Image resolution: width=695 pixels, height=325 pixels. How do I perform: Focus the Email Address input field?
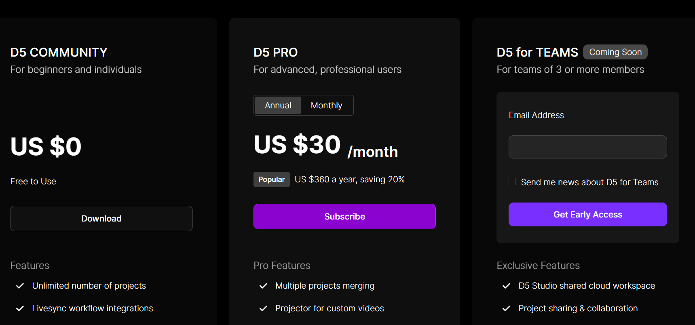[x=587, y=147]
